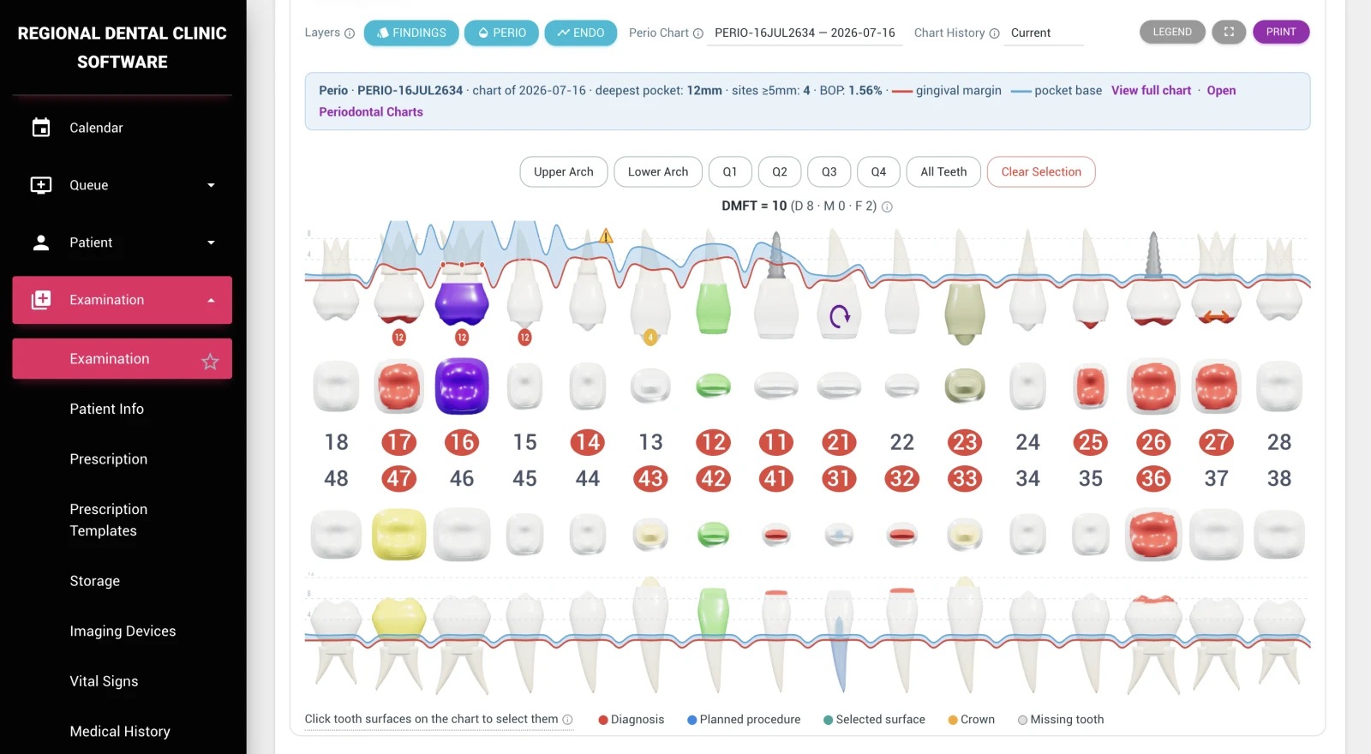
Task: Toggle the ENDO layer
Action: pyautogui.click(x=581, y=33)
